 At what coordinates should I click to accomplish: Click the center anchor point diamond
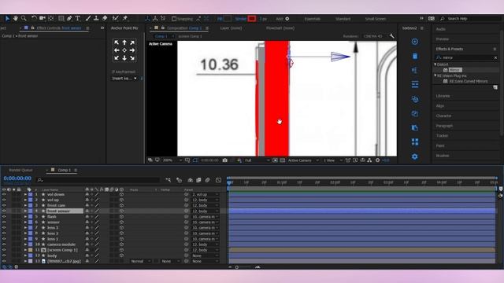click(x=124, y=50)
